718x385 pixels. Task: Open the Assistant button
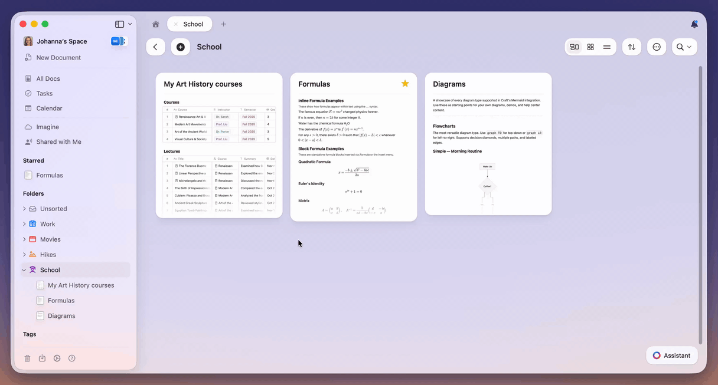672,356
